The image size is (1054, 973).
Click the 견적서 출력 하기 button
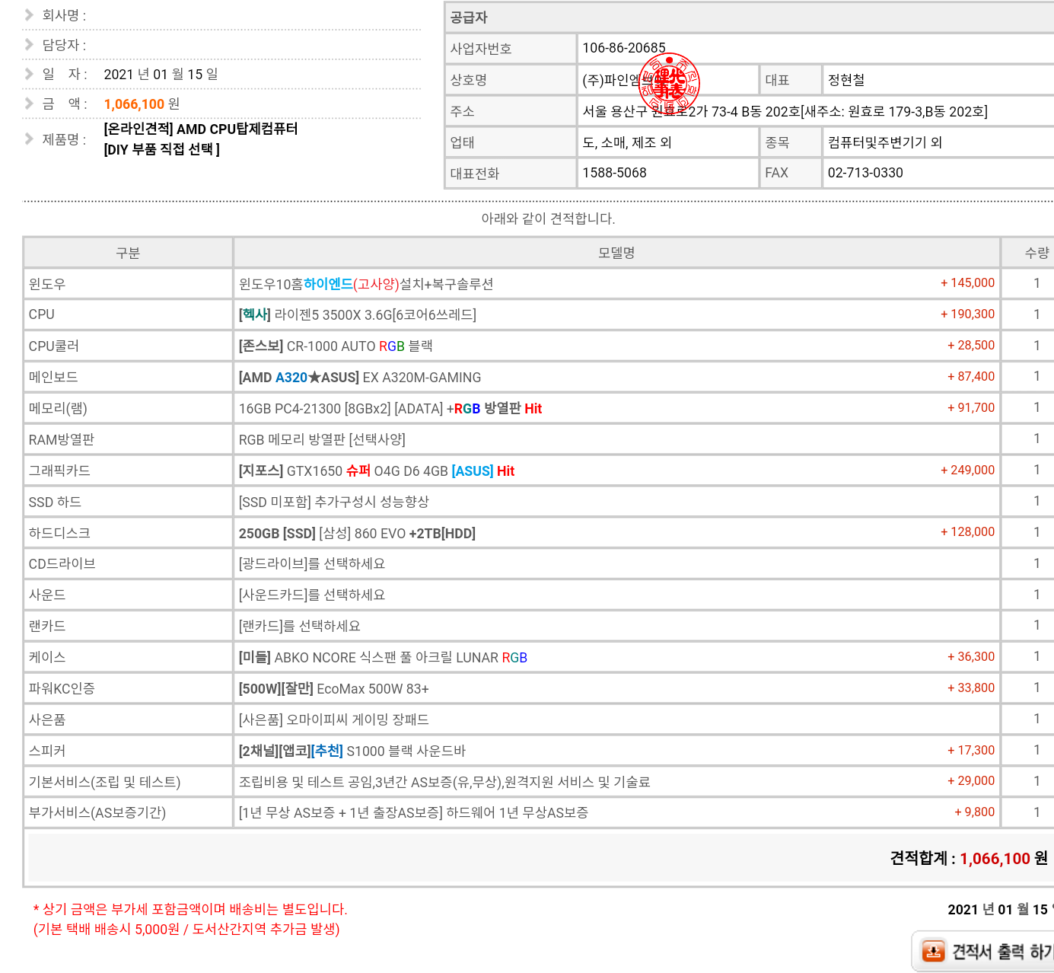[x=983, y=952]
